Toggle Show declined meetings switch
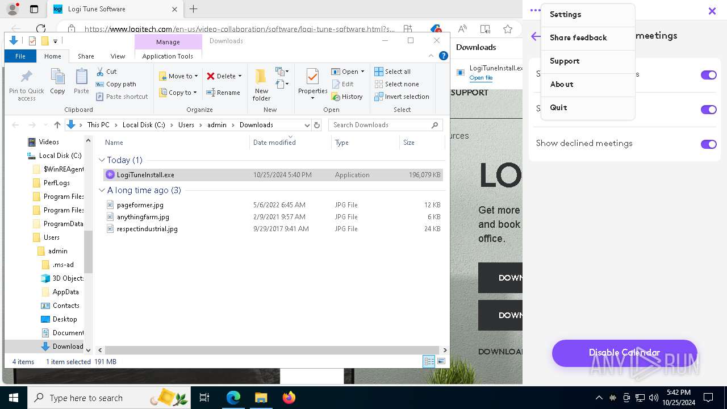The height and width of the screenshot is (409, 727). pos(708,144)
